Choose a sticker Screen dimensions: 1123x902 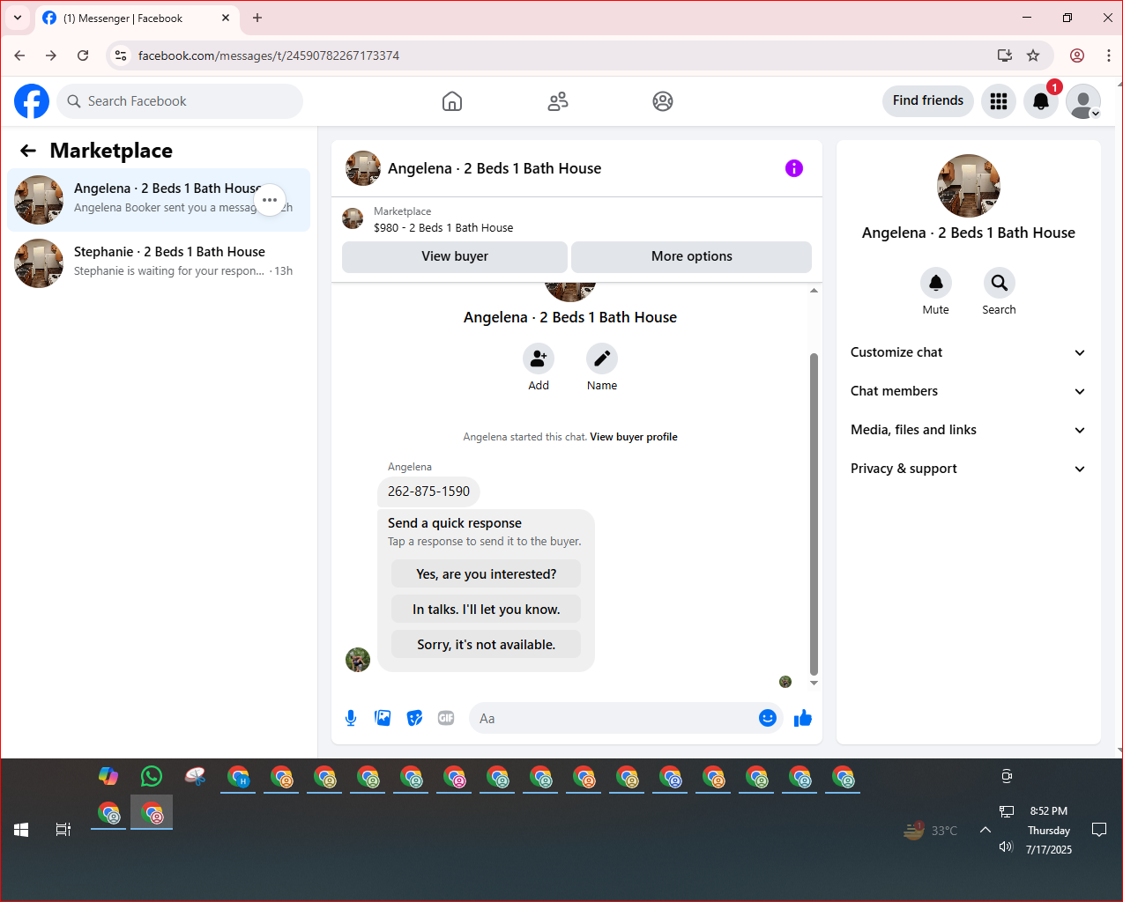pos(414,718)
